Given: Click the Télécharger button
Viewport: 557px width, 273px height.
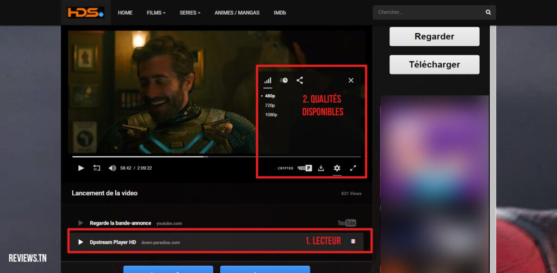Looking at the screenshot, I should pos(434,64).
